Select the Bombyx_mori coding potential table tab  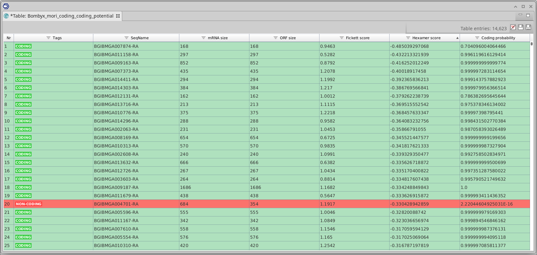coord(62,16)
